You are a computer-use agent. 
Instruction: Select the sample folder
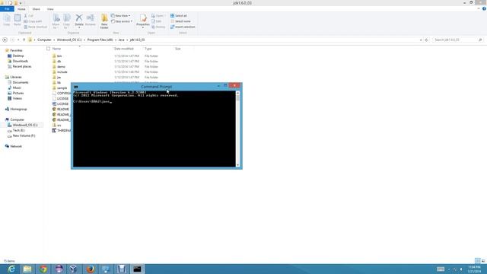[x=62, y=88]
